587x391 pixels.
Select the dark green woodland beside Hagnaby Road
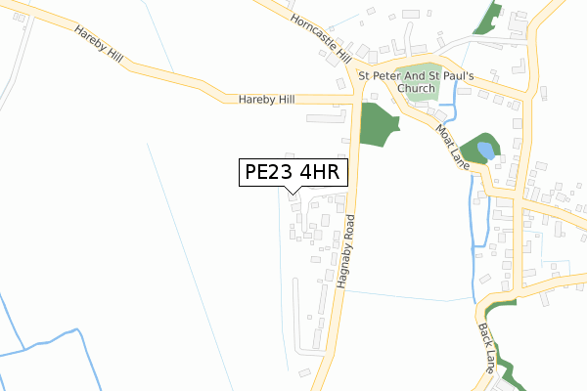coord(377,125)
